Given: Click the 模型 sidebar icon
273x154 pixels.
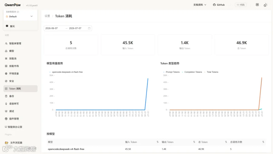Looking at the screenshot, I should (6, 51).
